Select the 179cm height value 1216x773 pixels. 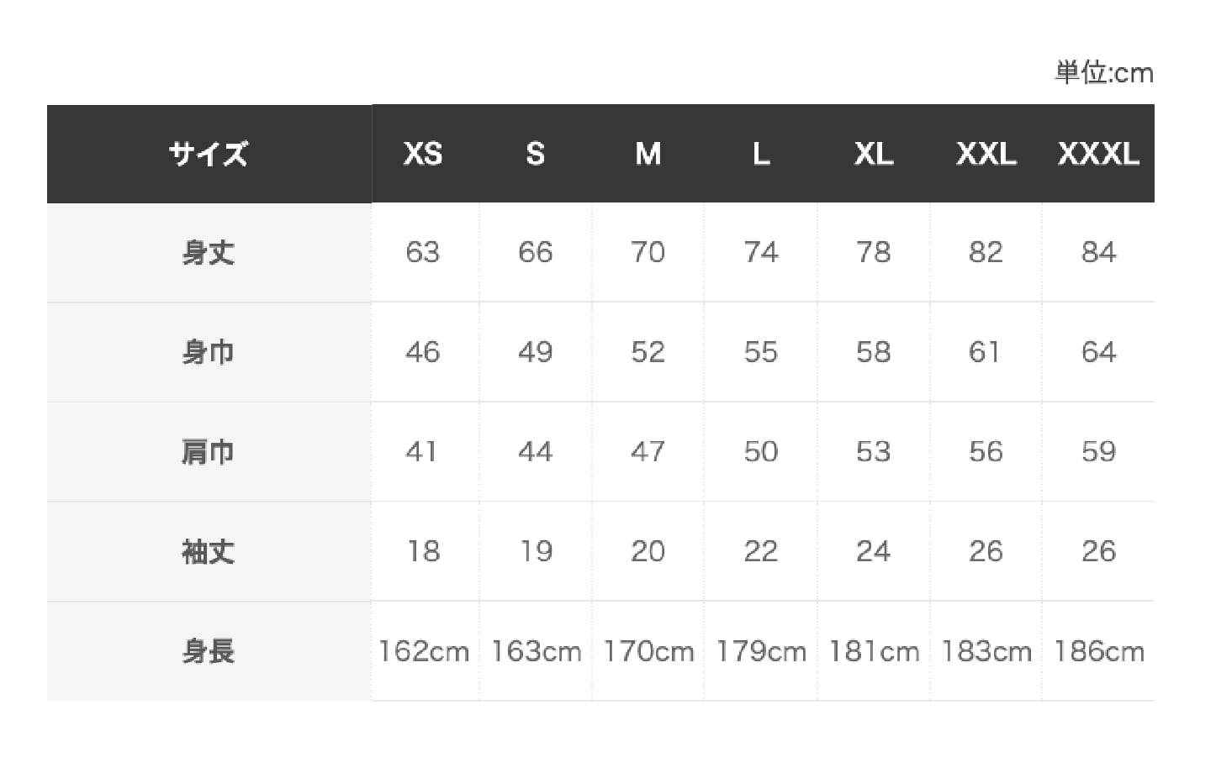pyautogui.click(x=760, y=651)
